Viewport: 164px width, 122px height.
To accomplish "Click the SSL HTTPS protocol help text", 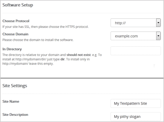I will tap(46, 27).
